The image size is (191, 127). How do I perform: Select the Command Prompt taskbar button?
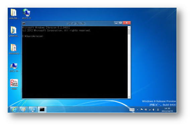[42, 110]
